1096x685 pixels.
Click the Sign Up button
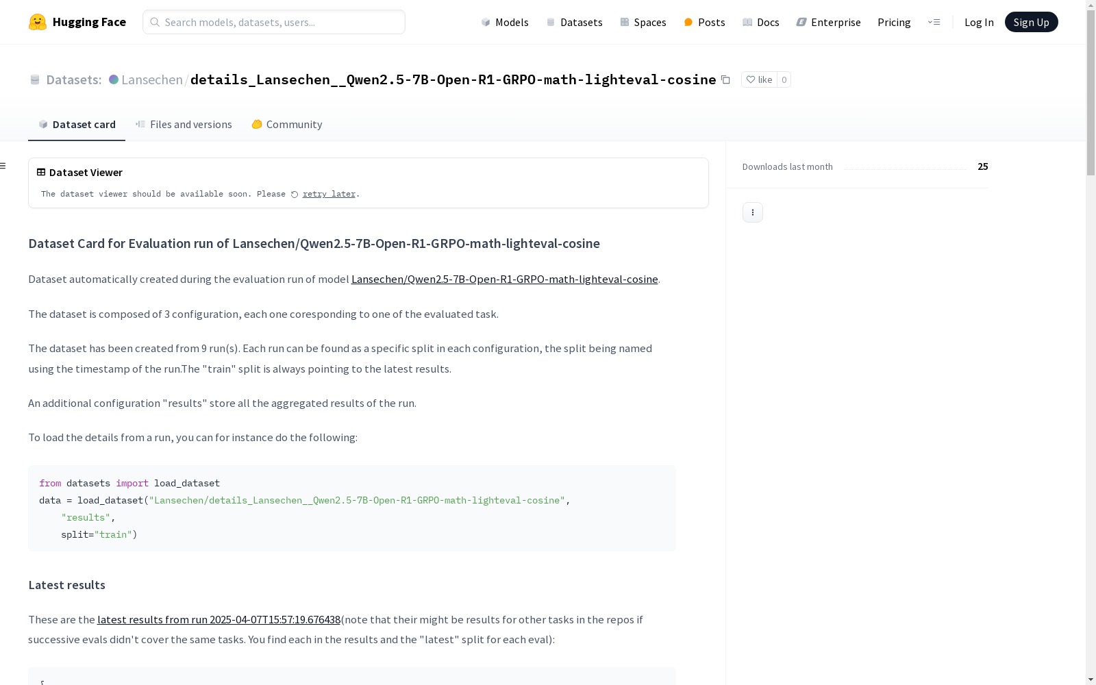[x=1031, y=22]
